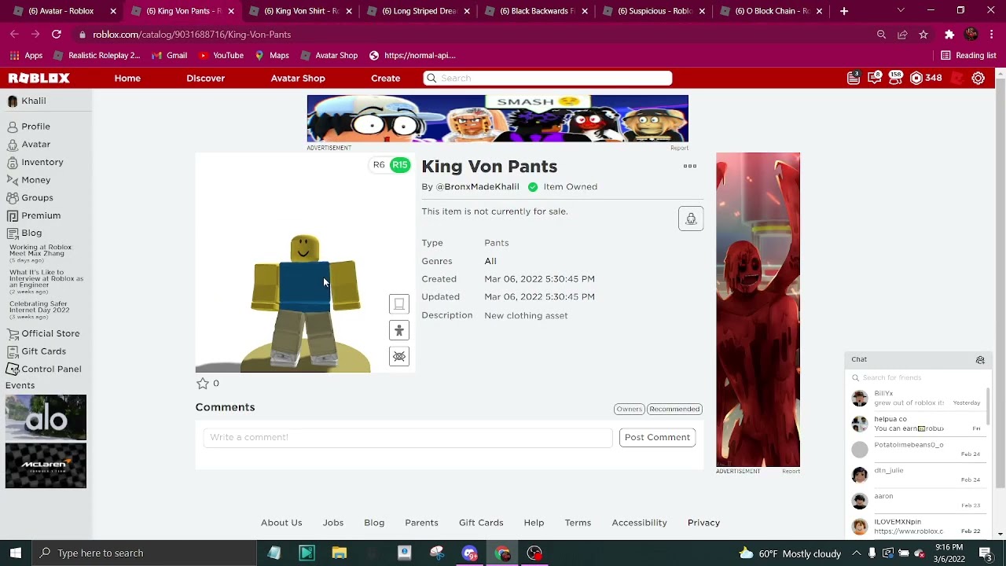Viewport: 1006px width, 566px height.
Task: Open McLaren event thumbnail
Action: (46, 465)
